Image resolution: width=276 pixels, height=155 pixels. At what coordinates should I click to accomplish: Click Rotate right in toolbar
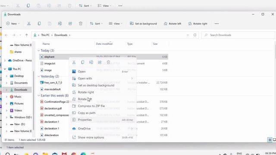coord(198,24)
